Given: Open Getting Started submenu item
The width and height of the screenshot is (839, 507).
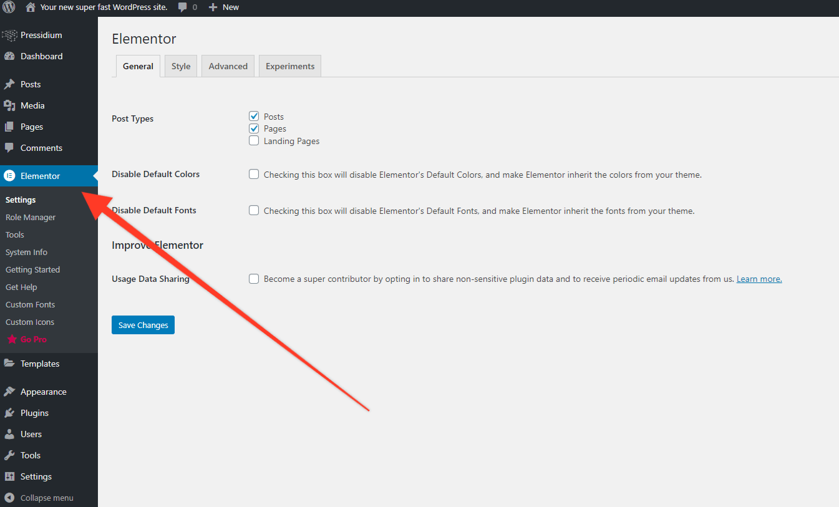Looking at the screenshot, I should pyautogui.click(x=32, y=269).
